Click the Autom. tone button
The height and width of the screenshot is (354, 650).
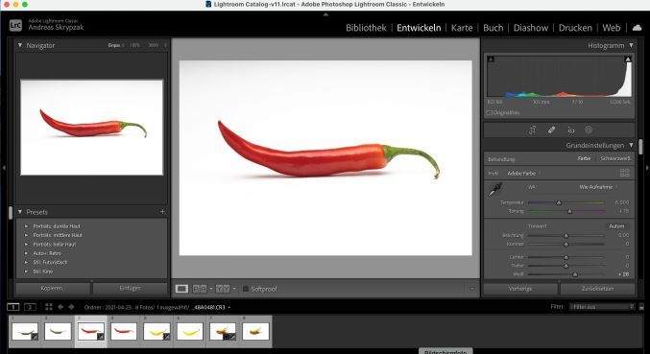tap(616, 226)
